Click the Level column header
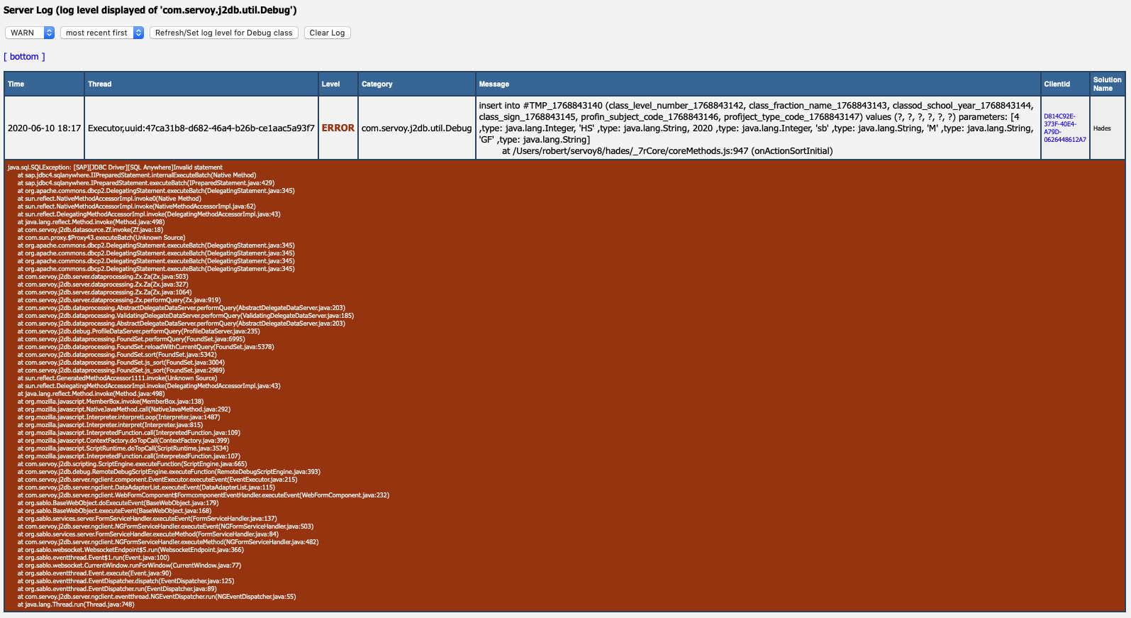1131x618 pixels. tap(338, 84)
